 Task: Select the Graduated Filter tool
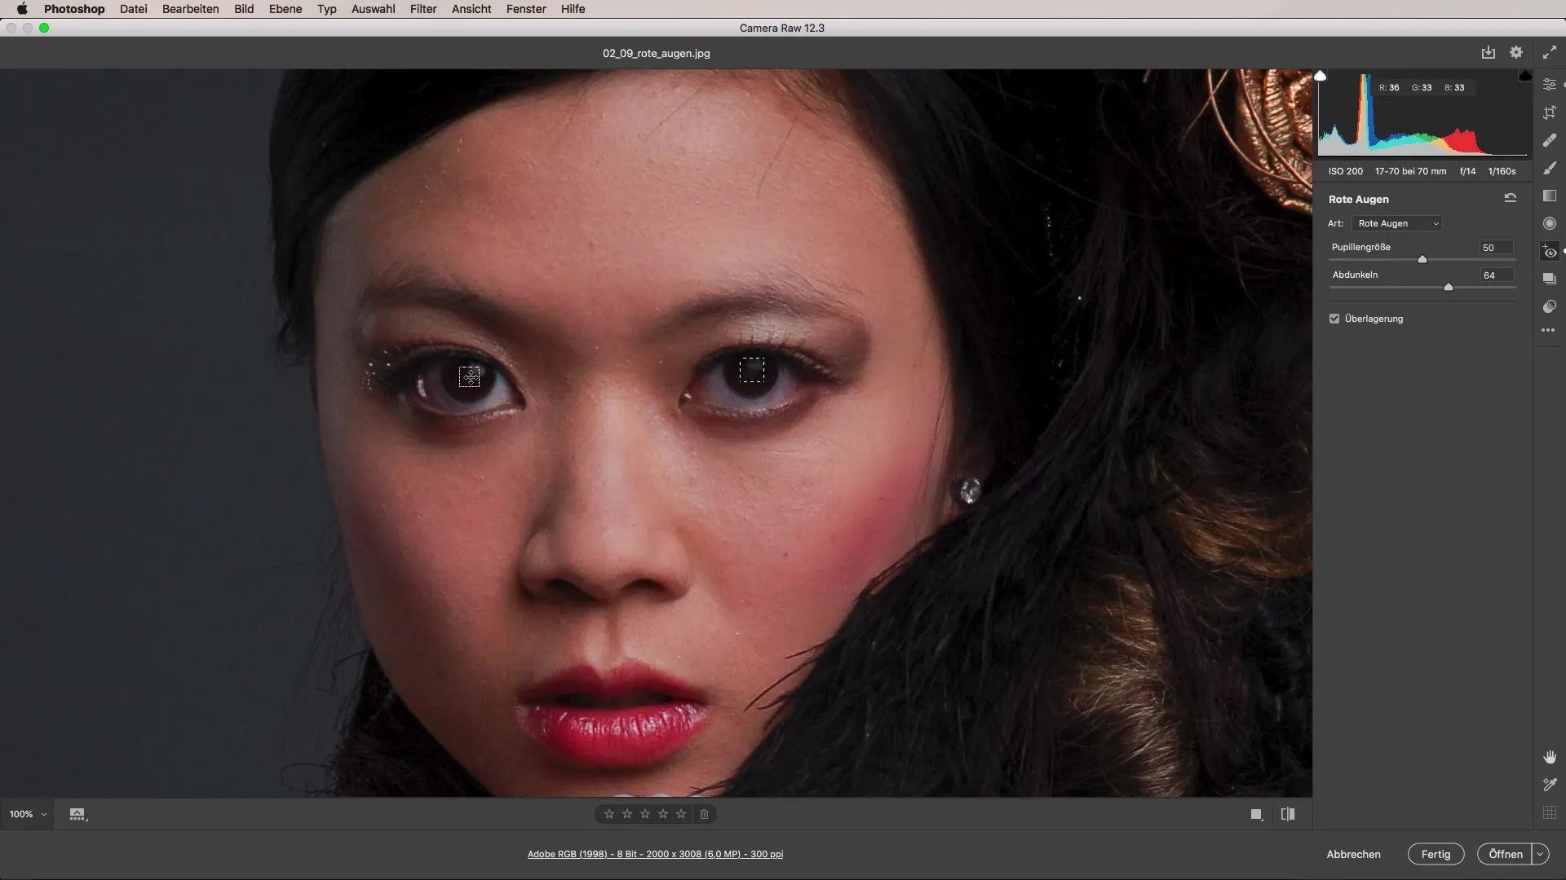coord(1550,196)
